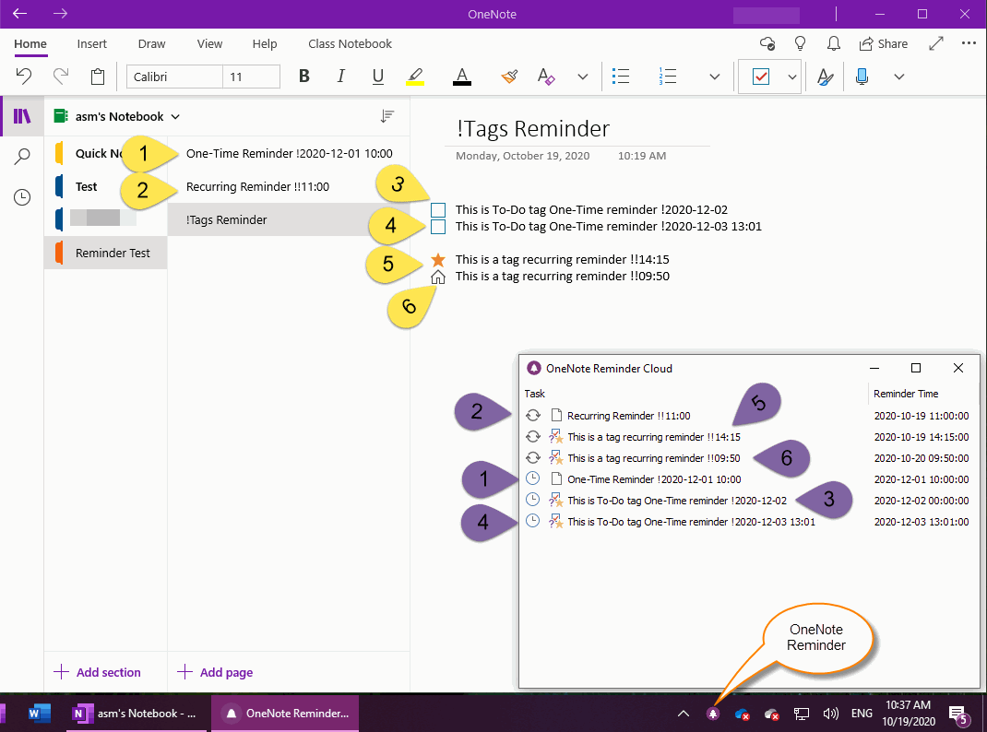The height and width of the screenshot is (732, 987).
Task: Tag selection as To-Do
Action: pyautogui.click(x=760, y=77)
